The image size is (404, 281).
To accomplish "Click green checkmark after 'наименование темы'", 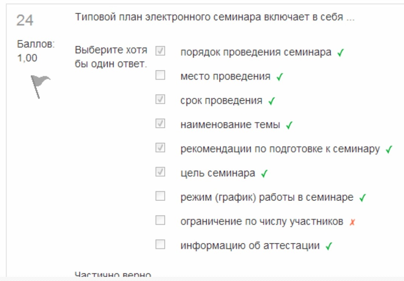I will 289,125.
